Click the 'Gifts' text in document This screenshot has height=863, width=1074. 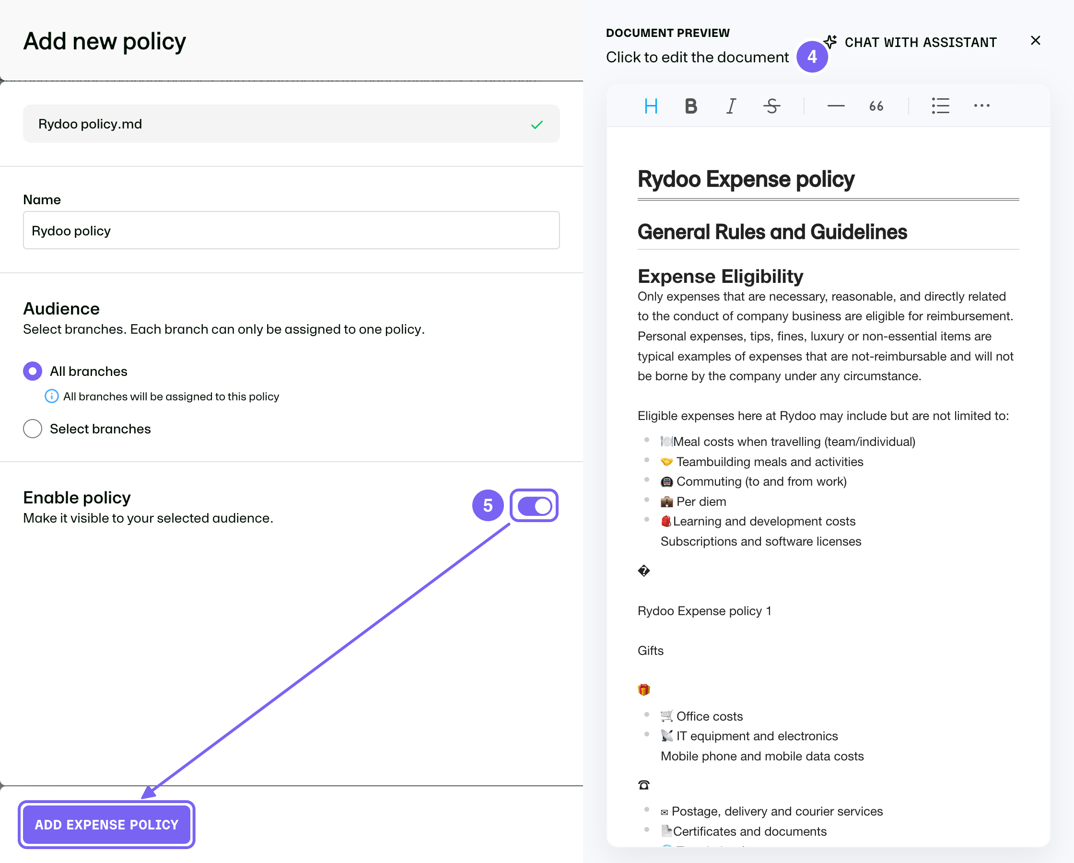(x=651, y=650)
